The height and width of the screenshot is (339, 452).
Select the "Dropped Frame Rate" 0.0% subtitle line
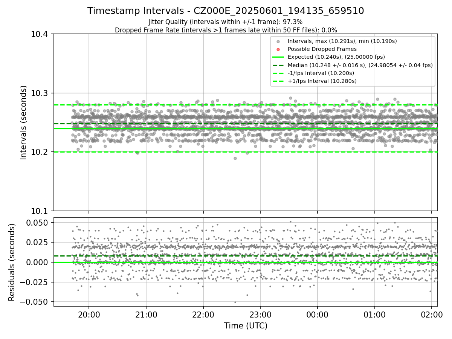(x=226, y=30)
